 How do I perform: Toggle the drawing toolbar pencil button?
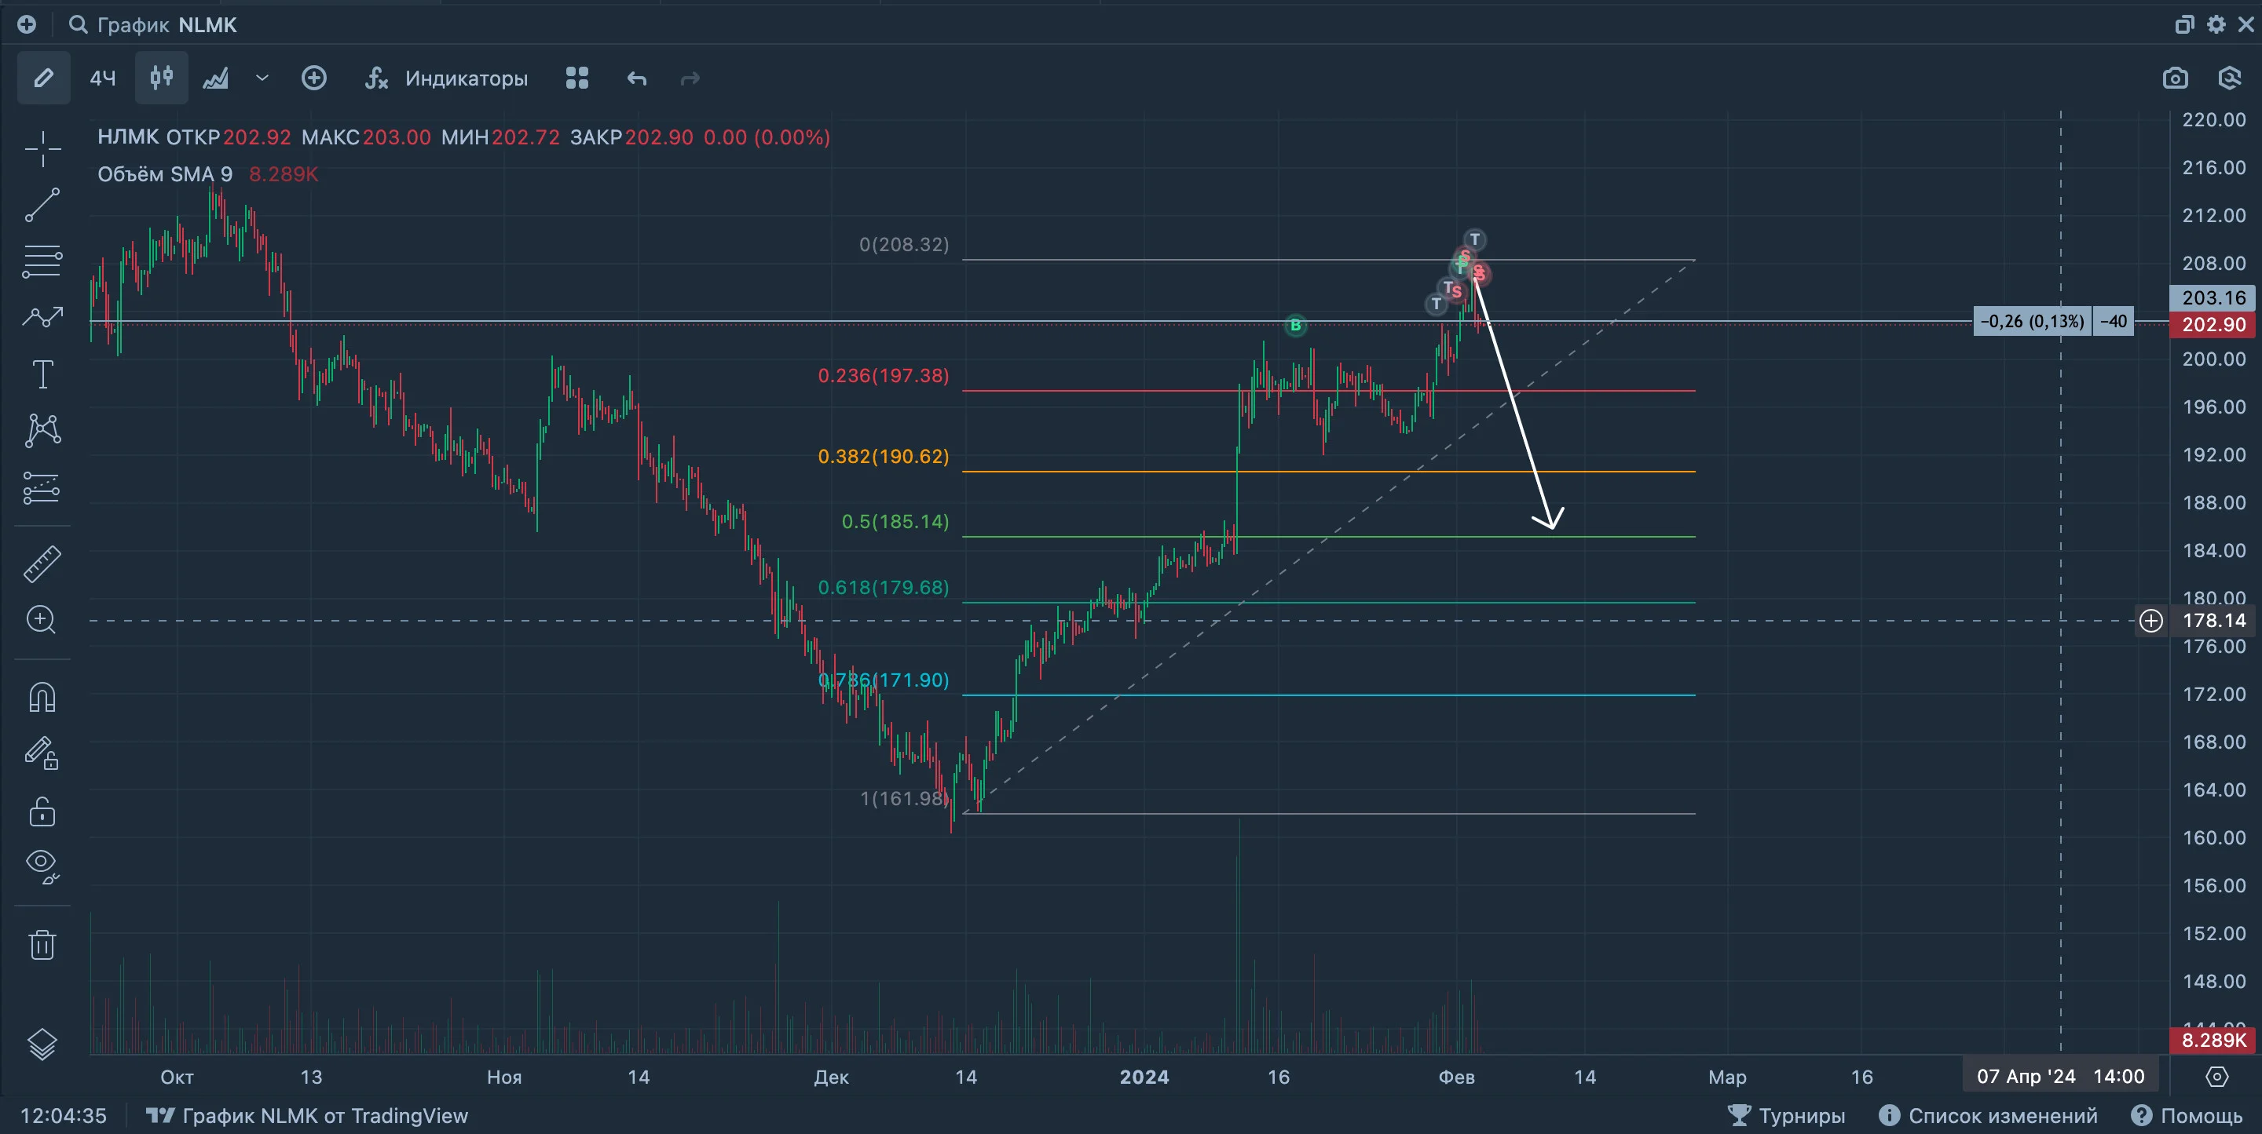43,78
